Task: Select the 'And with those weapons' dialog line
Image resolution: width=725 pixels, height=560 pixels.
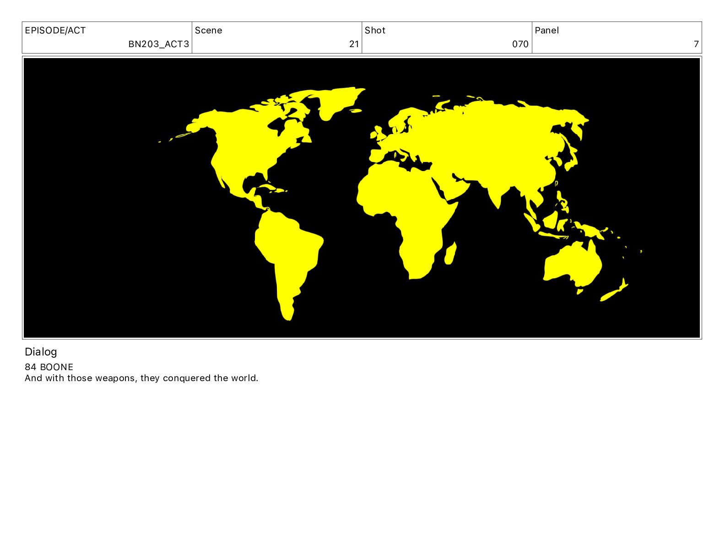Action: point(141,378)
